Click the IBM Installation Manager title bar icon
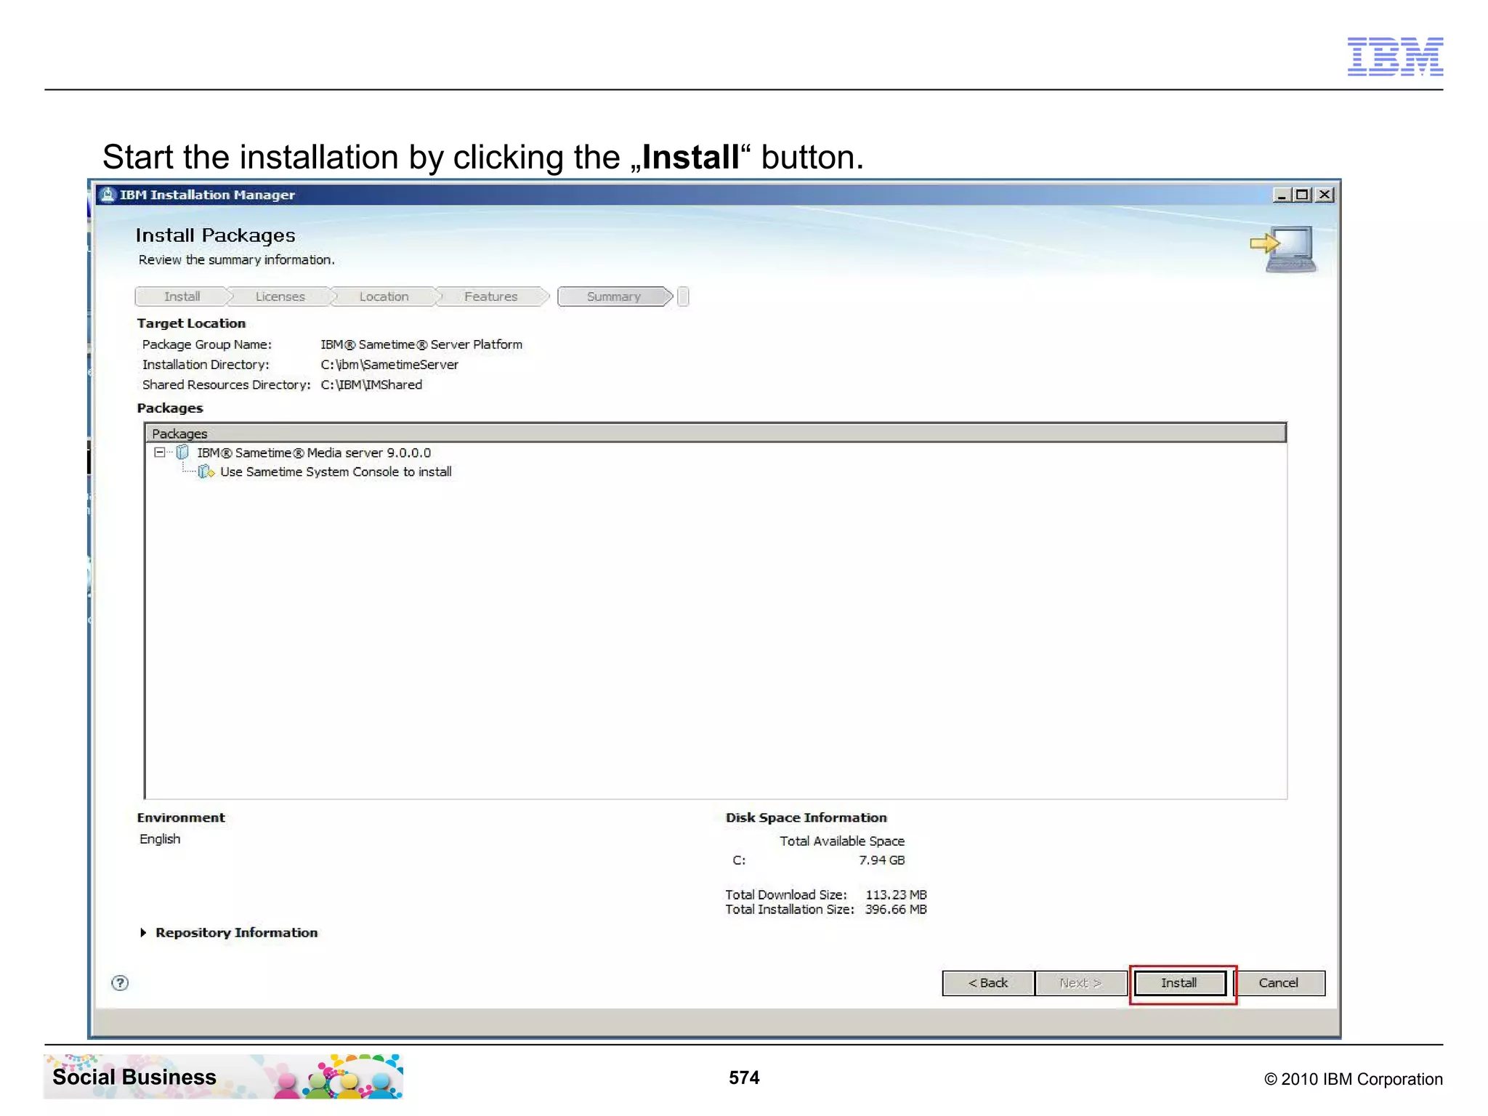The image size is (1488, 1116). (x=108, y=195)
